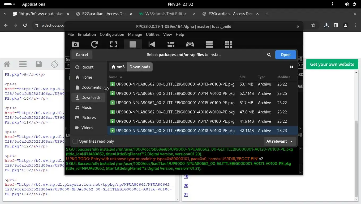Image resolution: width=361 pixels, height=204 pixels.
Task: Click the RPCS3 restart-from-beginning toolbar icon
Action: tap(152, 44)
